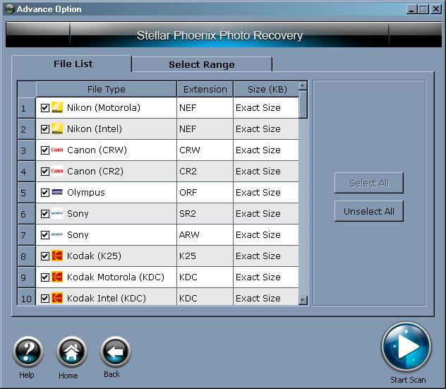Toggle the Canon (CR2) checkbox
Image resolution: width=446 pixels, height=389 pixels.
(x=45, y=172)
